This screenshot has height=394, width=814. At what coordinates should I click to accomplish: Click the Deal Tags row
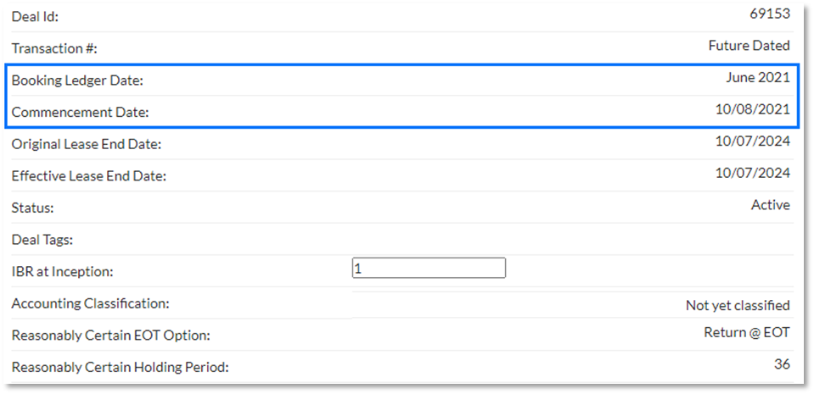point(402,240)
